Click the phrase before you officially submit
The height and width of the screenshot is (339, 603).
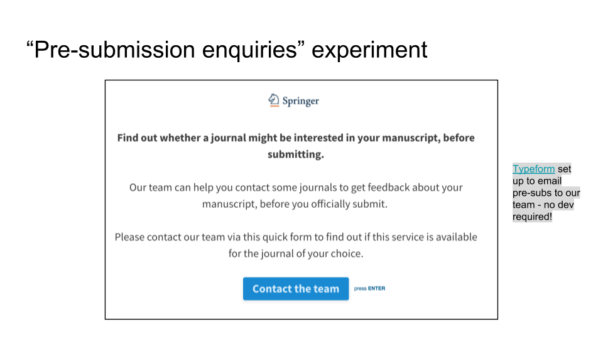pyautogui.click(x=323, y=204)
